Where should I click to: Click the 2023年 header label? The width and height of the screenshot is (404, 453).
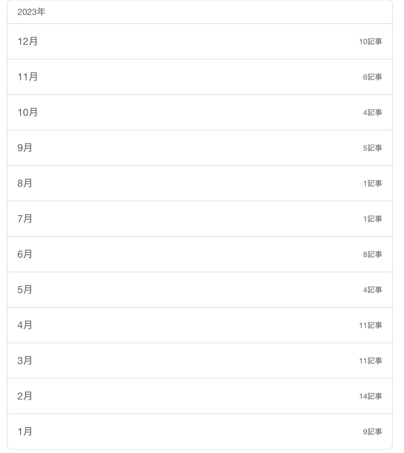tap(31, 12)
